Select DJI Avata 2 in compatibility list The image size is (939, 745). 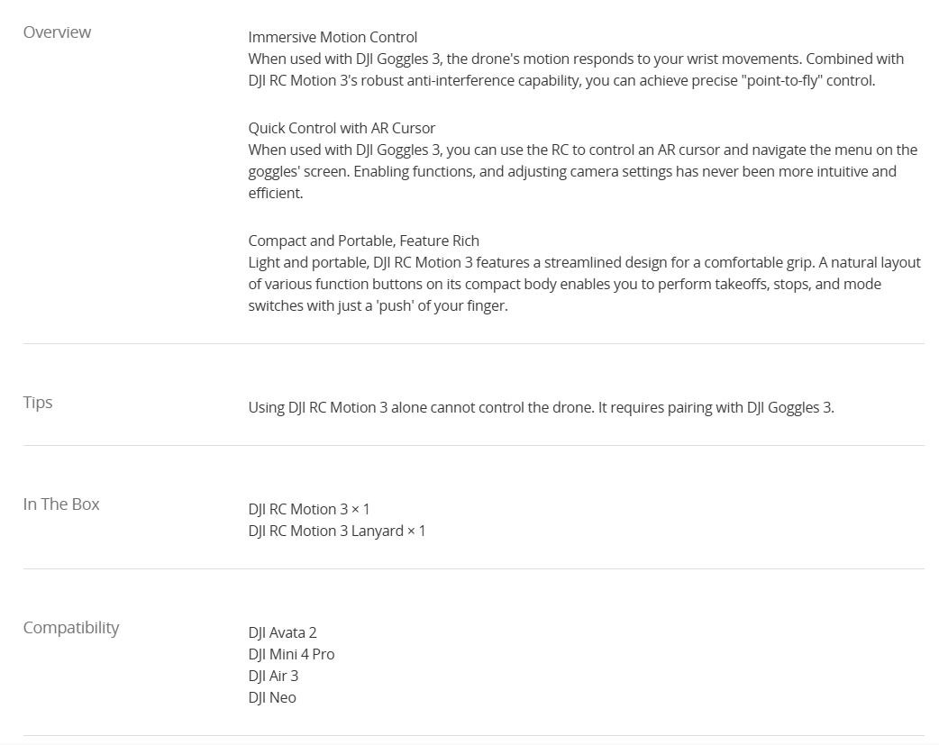pos(282,632)
